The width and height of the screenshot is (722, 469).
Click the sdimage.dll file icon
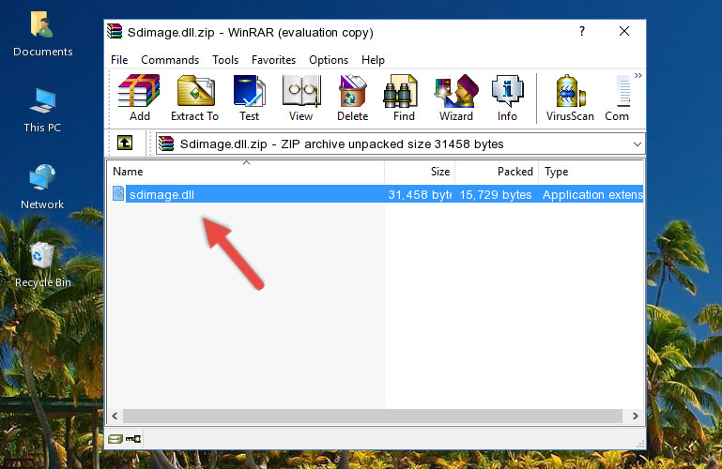118,193
